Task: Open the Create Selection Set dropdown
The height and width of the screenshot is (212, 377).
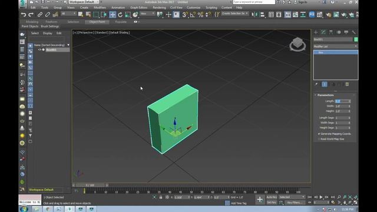Action: click(235, 14)
